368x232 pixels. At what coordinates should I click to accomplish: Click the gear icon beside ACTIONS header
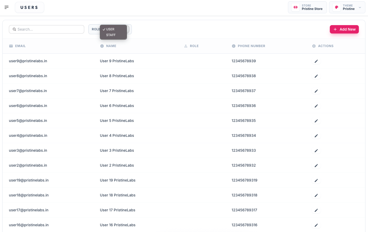(x=314, y=46)
